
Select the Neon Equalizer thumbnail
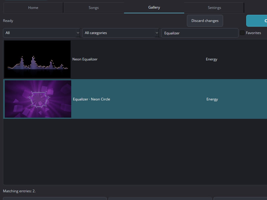tap(37, 59)
